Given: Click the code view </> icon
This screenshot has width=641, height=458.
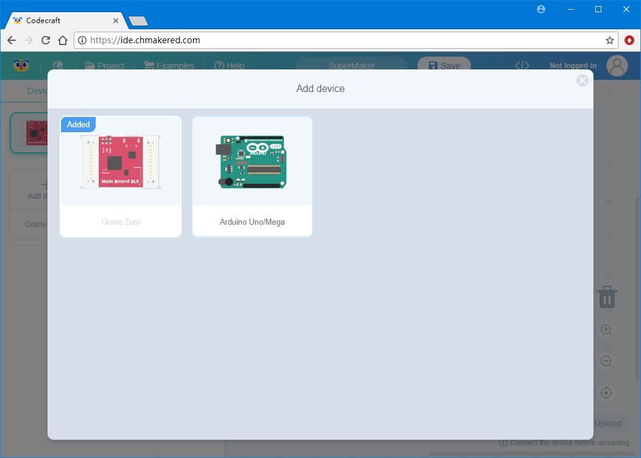Looking at the screenshot, I should [521, 65].
